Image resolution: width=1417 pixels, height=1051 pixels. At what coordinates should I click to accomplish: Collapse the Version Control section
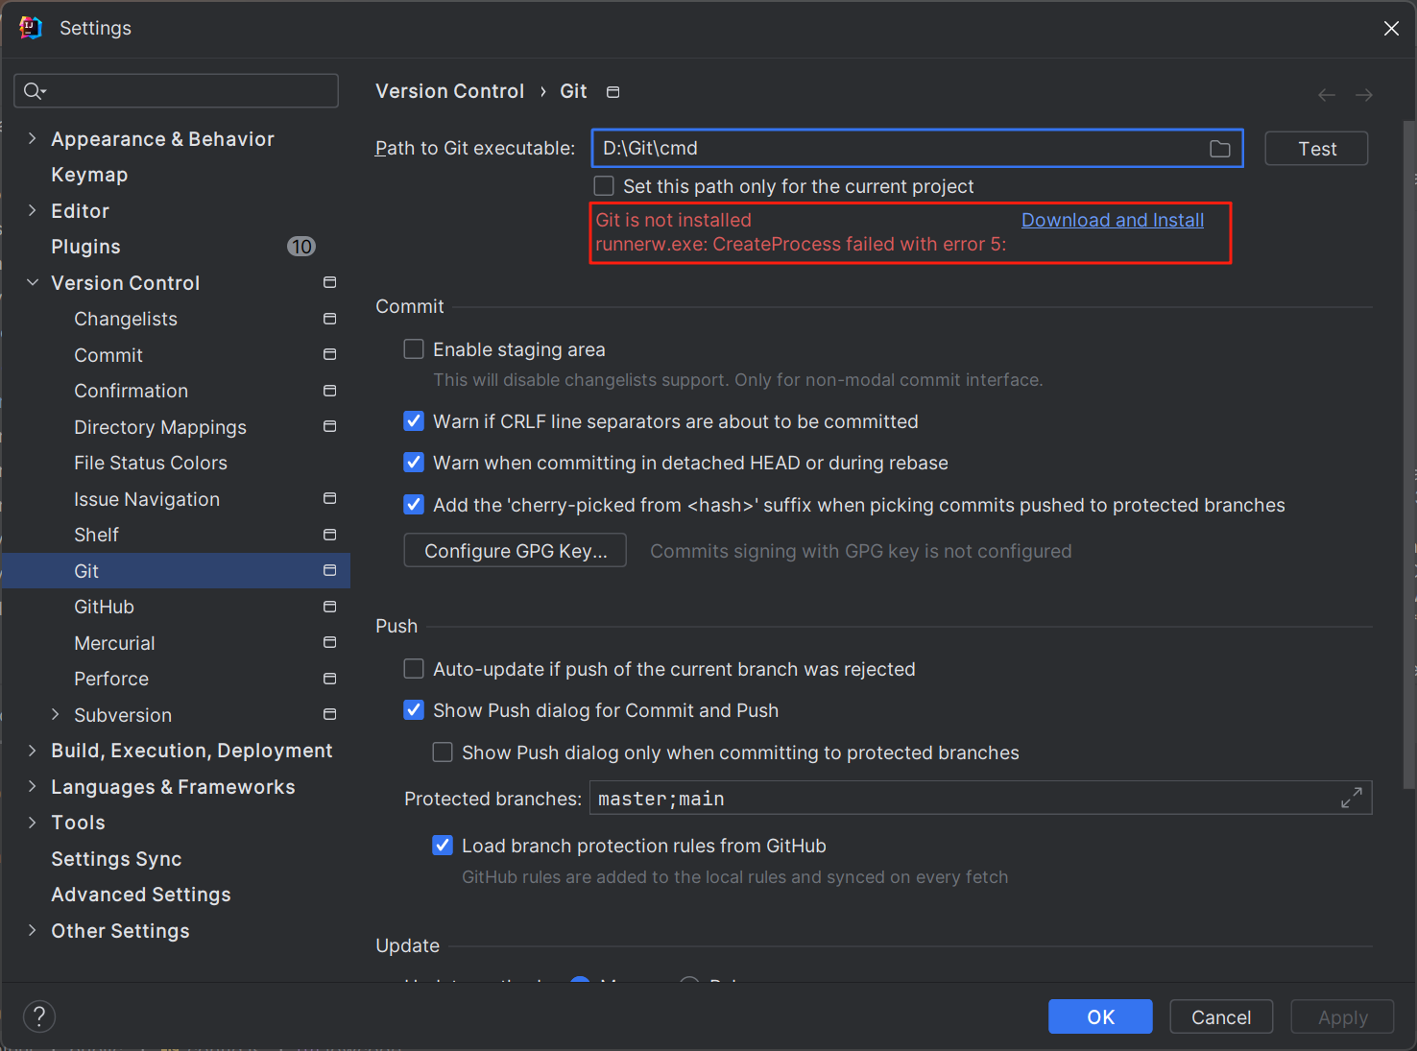33,282
